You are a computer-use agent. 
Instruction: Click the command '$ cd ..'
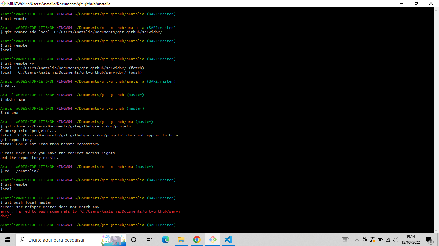[x=8, y=86]
